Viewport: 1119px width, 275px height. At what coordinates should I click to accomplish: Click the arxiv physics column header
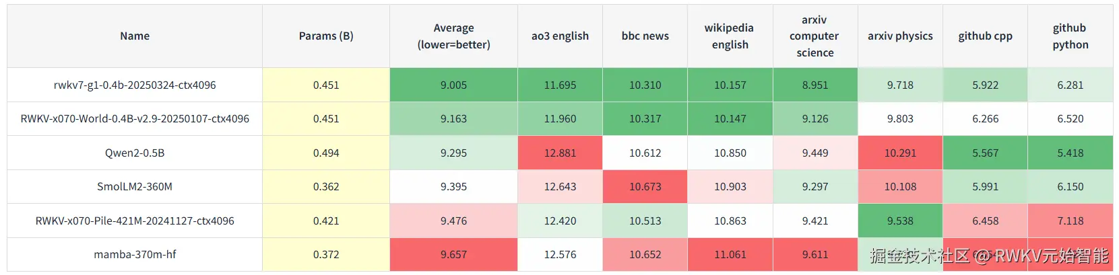pos(900,36)
